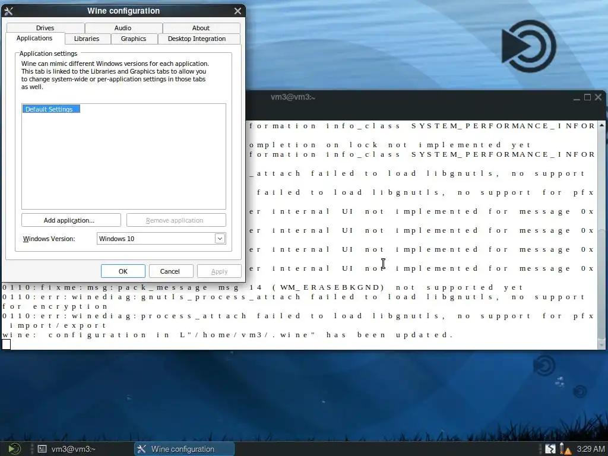Click the Windows Version dropdown arrow
This screenshot has height=456, width=608.
point(220,239)
